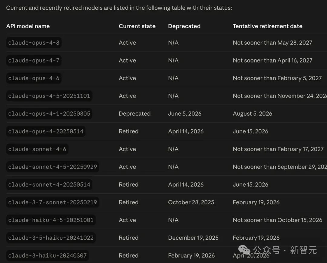The image size is (327, 263).
Task: Click Retired state of claude-opus-4-20250514
Action: (x=128, y=131)
